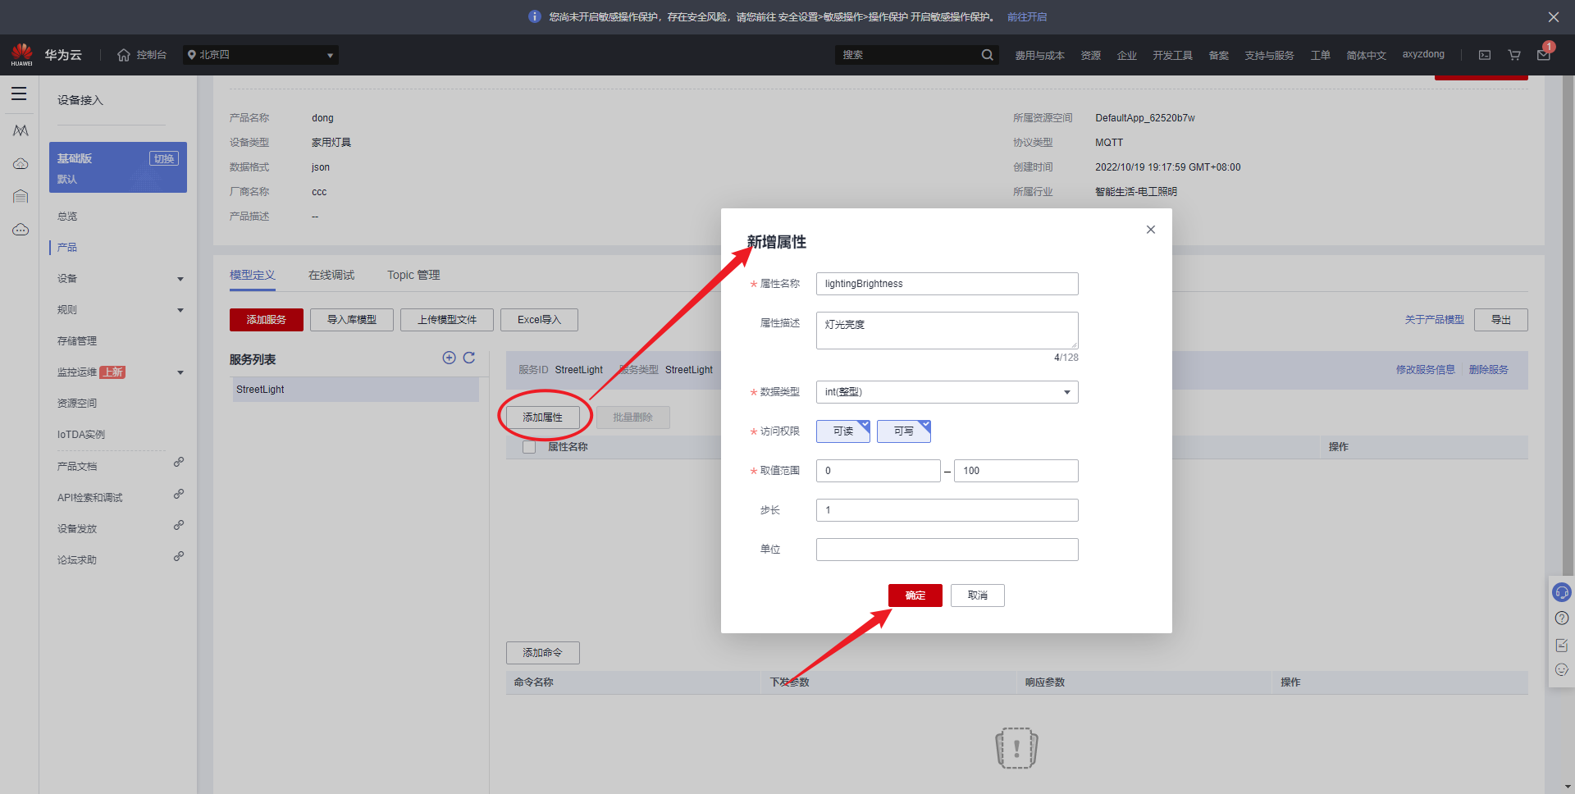Open the 简体中文 language menu
The width and height of the screenshot is (1575, 794).
(1366, 56)
